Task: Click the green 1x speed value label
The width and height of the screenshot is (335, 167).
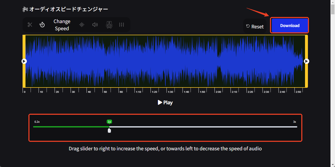Action: tap(109, 121)
